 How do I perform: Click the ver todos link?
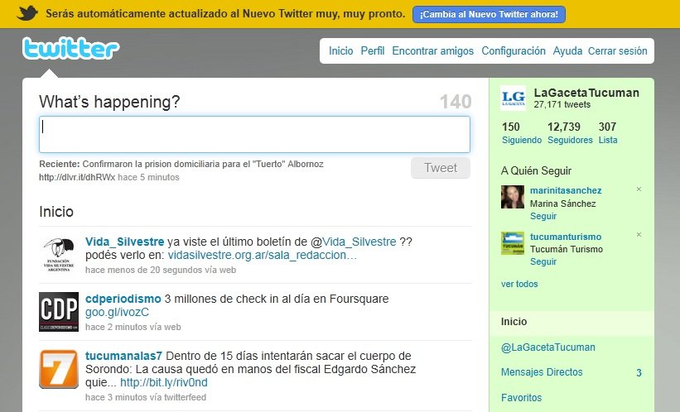(519, 284)
